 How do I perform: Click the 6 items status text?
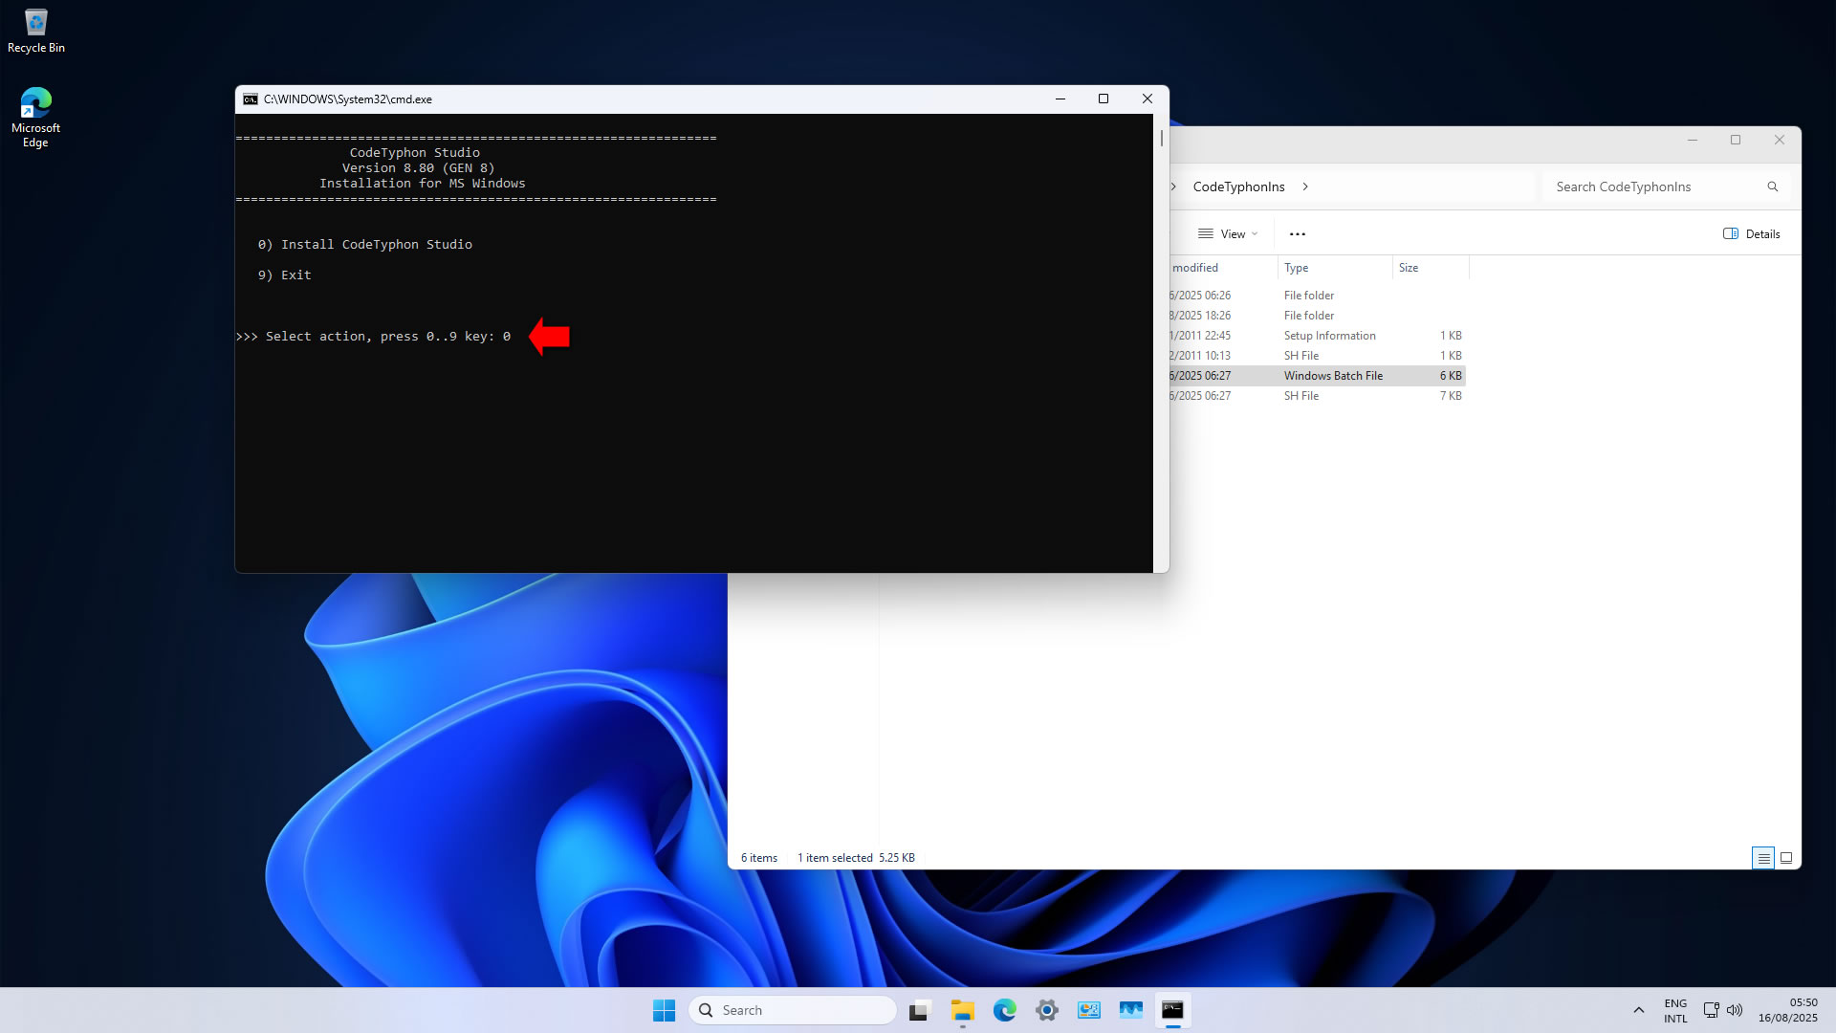(x=759, y=858)
